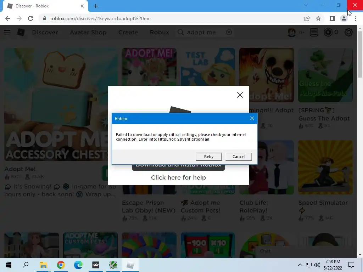Switch to Chrome in the taskbar
The height and width of the screenshot is (272, 363).
61,265
